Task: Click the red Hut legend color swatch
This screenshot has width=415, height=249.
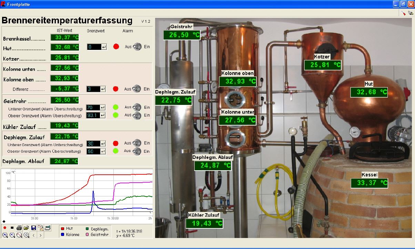Action: pyautogui.click(x=63, y=228)
